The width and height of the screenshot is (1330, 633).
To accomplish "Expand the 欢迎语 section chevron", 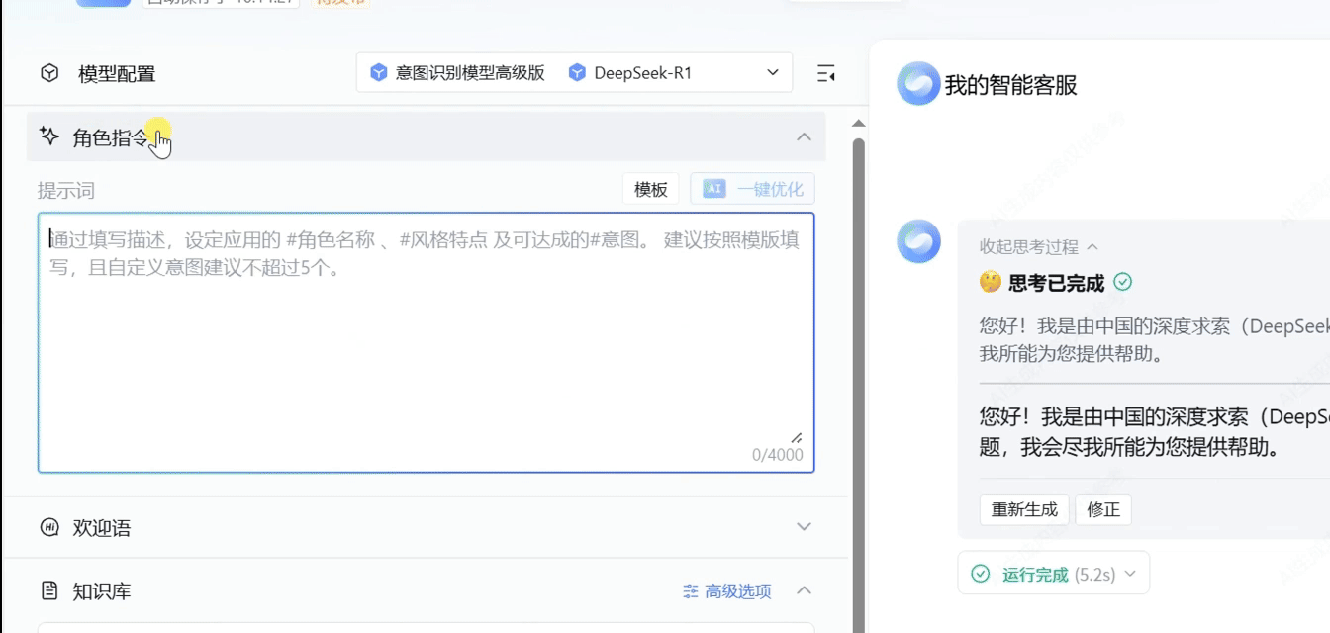I will [x=804, y=527].
